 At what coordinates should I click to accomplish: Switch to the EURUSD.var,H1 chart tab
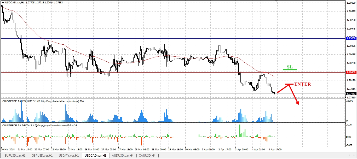pyautogui.click(x=15, y=156)
